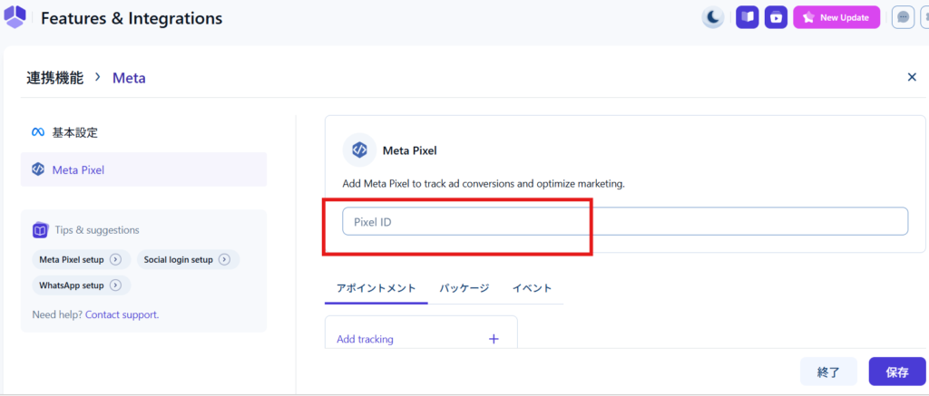Switch to the イベント tab
Viewport: 929px width, 396px height.
tap(532, 288)
